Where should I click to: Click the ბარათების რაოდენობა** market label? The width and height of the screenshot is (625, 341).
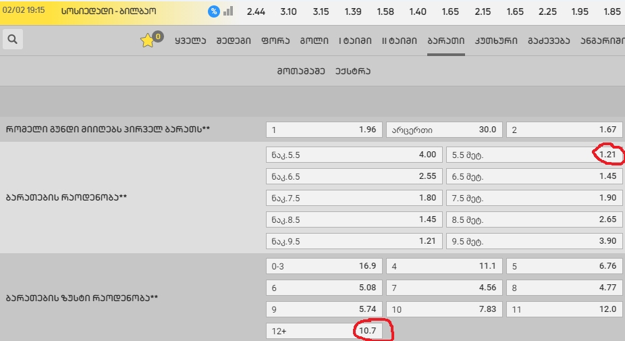pyautogui.click(x=66, y=197)
